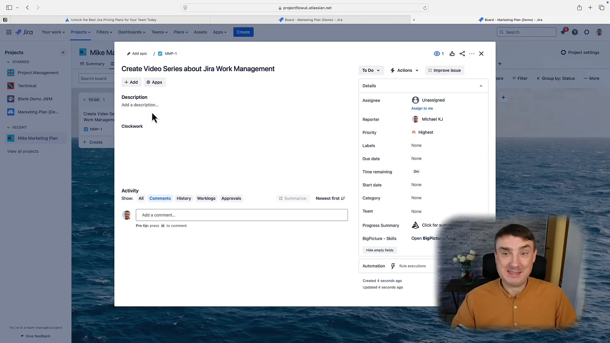610x343 pixels.
Task: Open Projects menu in top nav
Action: pos(81,32)
